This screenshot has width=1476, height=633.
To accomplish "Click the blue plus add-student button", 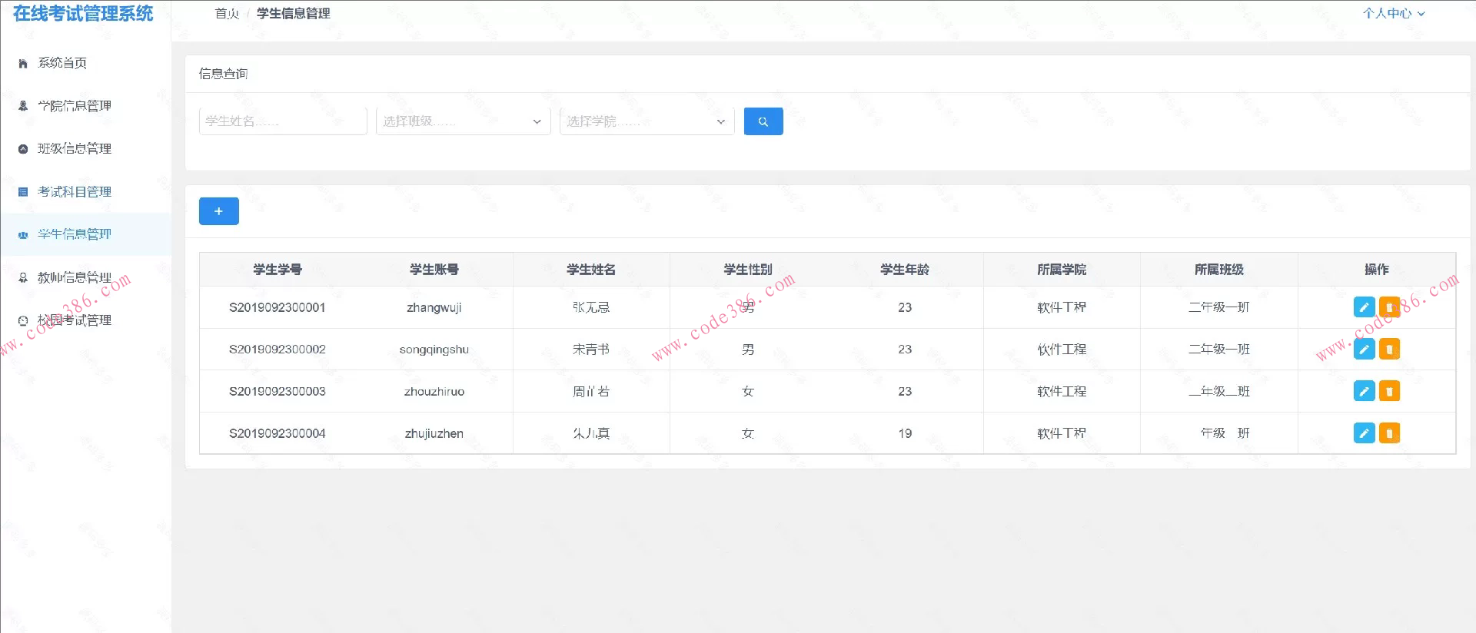I will [x=218, y=211].
